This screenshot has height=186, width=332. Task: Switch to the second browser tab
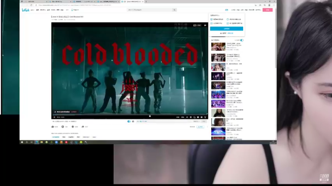tap(60, 2)
